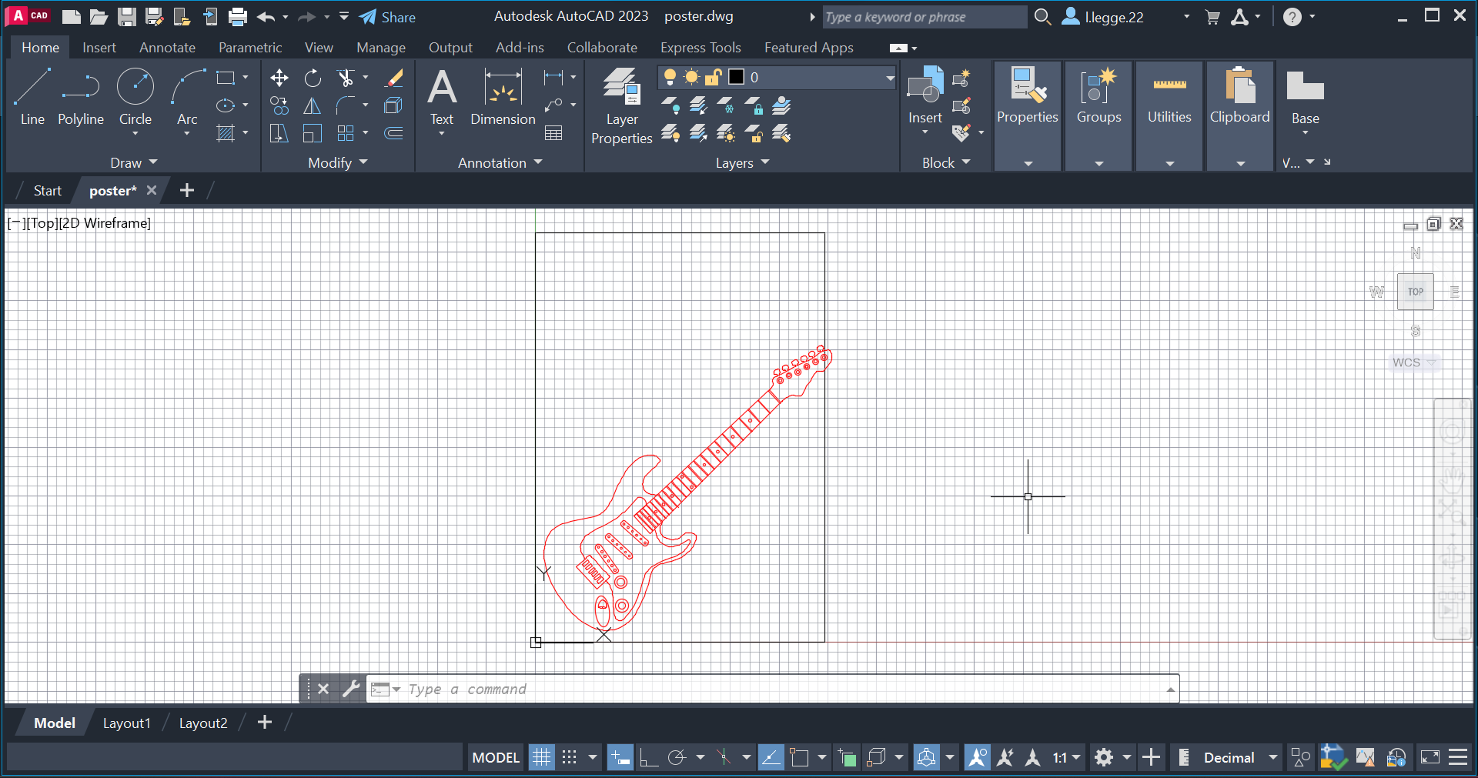Toggle snap mode in status bar
This screenshot has width=1478, height=778.
pyautogui.click(x=570, y=758)
